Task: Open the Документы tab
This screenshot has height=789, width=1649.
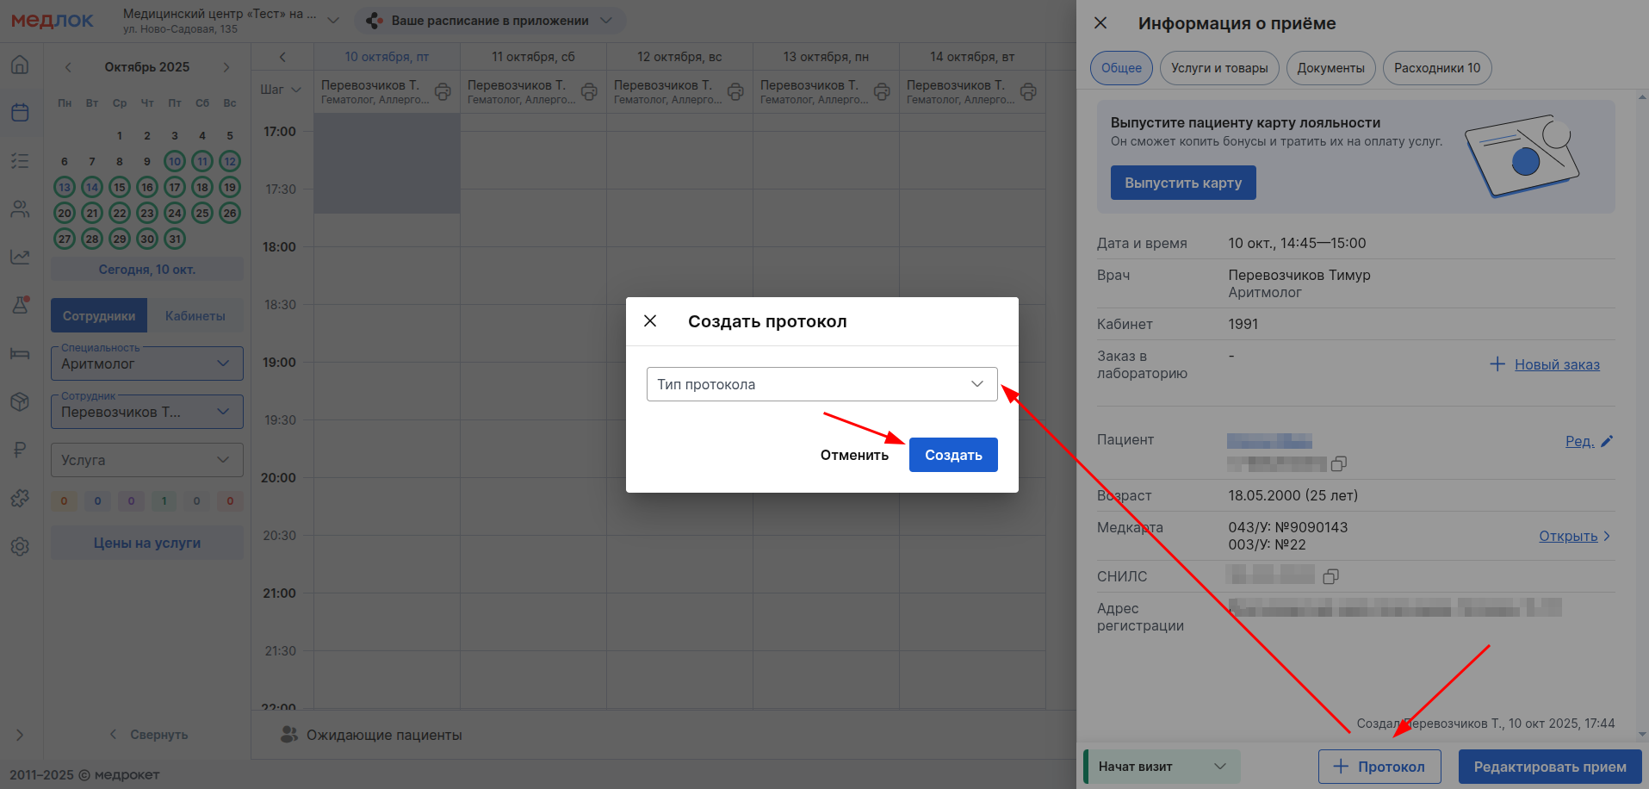Action: (1330, 68)
